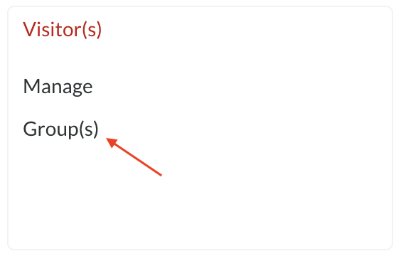Open the Manage visitors option

pyautogui.click(x=58, y=87)
